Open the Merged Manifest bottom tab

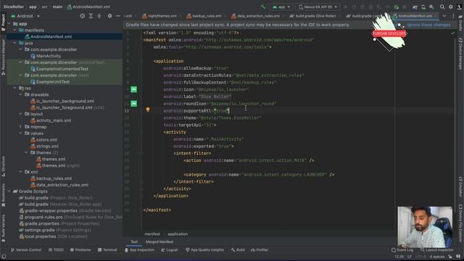(159, 241)
